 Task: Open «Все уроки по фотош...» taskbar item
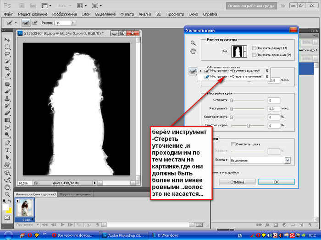point(73,235)
